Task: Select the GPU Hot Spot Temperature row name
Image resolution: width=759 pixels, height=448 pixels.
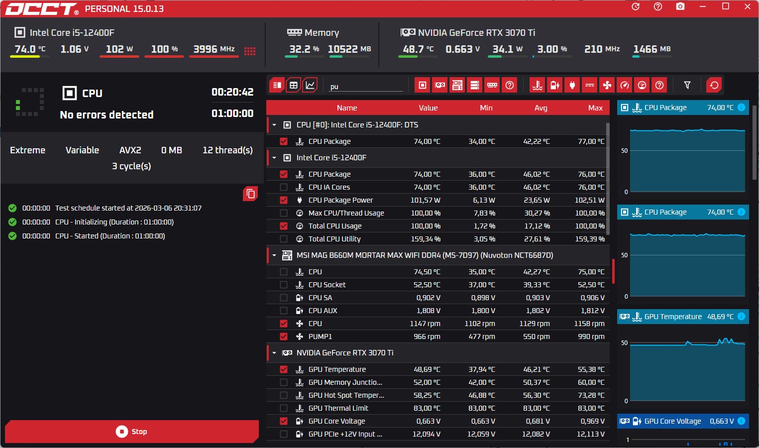Action: (x=346, y=395)
